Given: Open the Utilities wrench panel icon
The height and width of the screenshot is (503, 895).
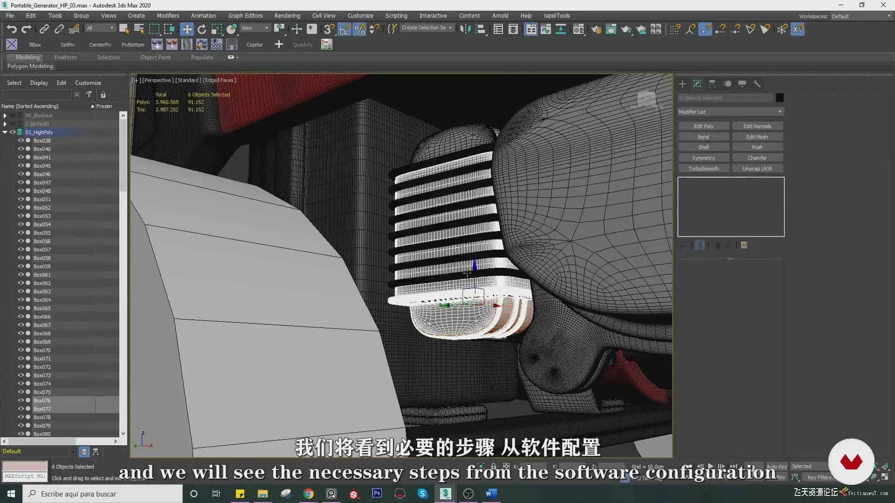Looking at the screenshot, I should point(757,84).
